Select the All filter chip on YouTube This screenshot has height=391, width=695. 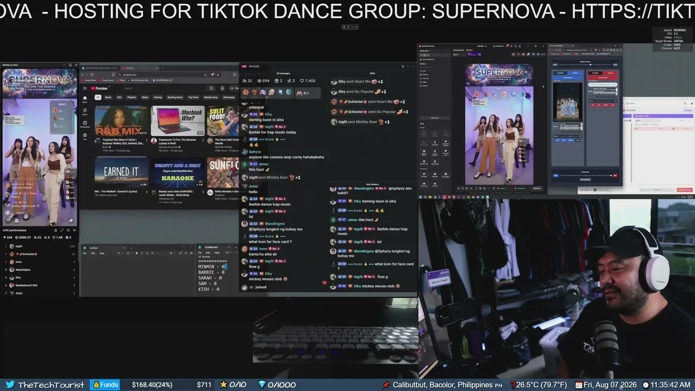pyautogui.click(x=98, y=97)
